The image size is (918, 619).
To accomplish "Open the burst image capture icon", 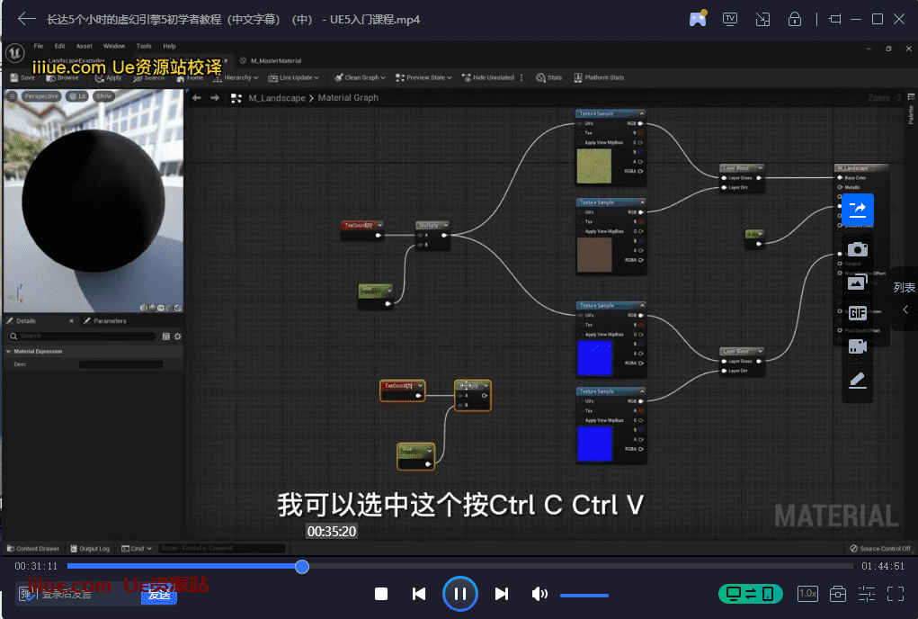I will (x=857, y=283).
